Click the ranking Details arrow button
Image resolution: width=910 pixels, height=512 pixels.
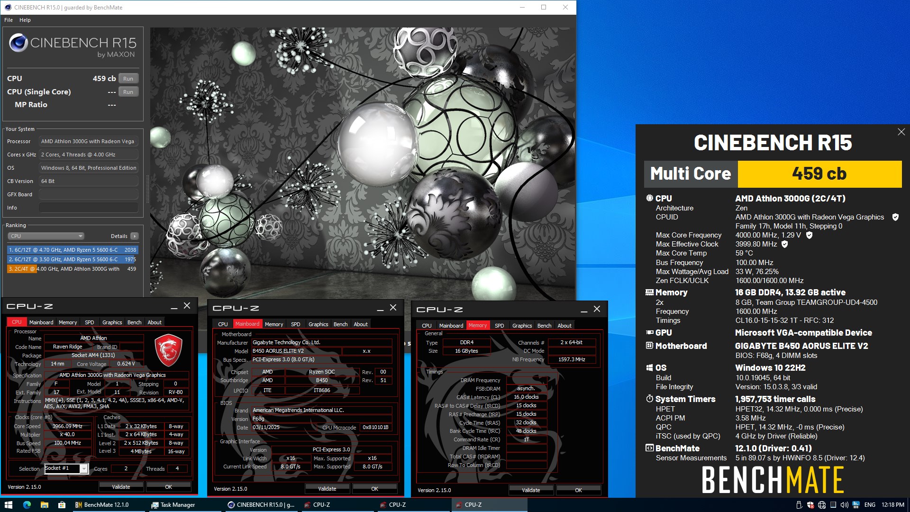coord(135,236)
